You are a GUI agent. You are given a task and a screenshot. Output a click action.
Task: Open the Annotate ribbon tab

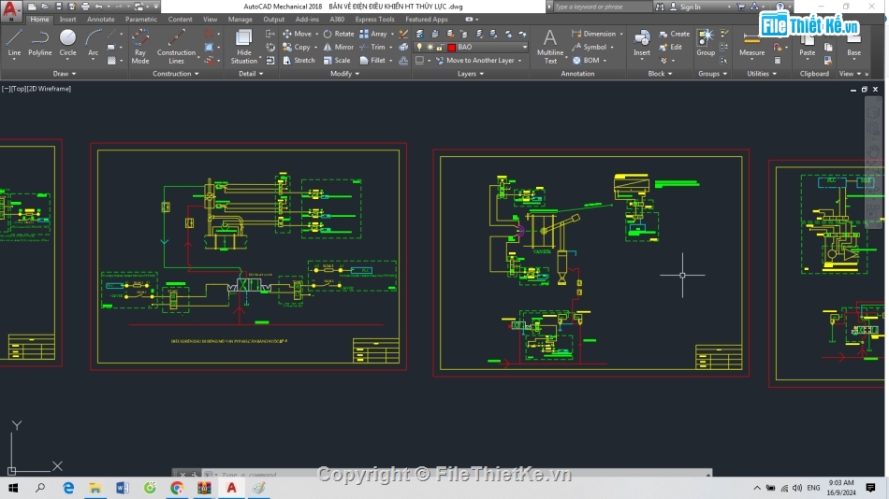coord(100,20)
